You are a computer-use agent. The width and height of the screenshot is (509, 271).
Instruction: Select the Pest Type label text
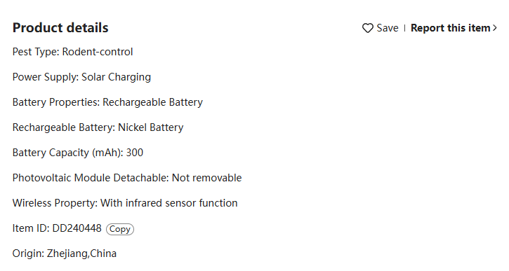(x=36, y=52)
